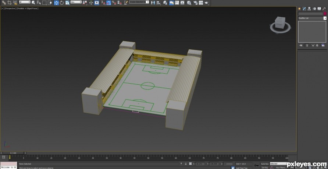The height and width of the screenshot is (169, 328).
Task: Click the Pin Stack icon
Action: (301, 45)
